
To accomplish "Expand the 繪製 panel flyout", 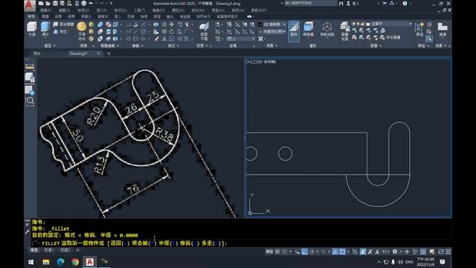I will coord(137,46).
